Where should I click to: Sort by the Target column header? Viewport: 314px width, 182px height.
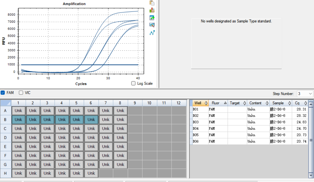[x=237, y=103]
